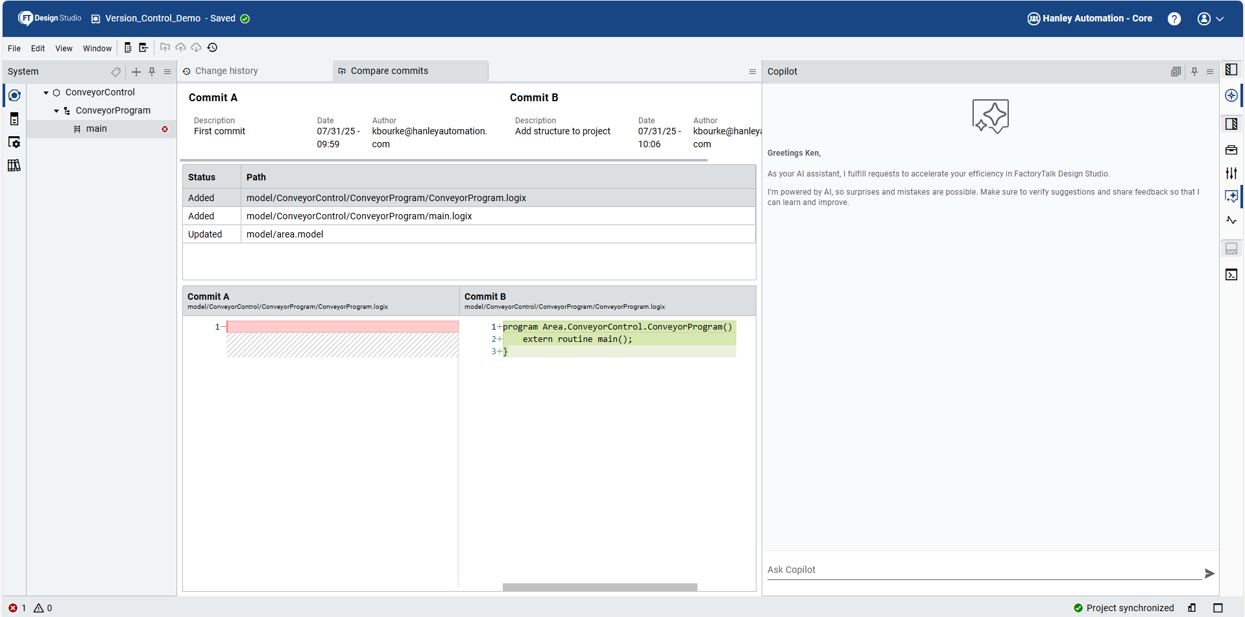Viewport: 1245px width, 617px height.
Task: Open the Copilot panel hamburger menu
Action: 1210,72
